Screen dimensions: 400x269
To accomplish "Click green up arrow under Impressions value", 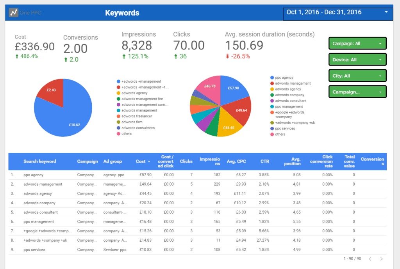I will tap(124, 56).
